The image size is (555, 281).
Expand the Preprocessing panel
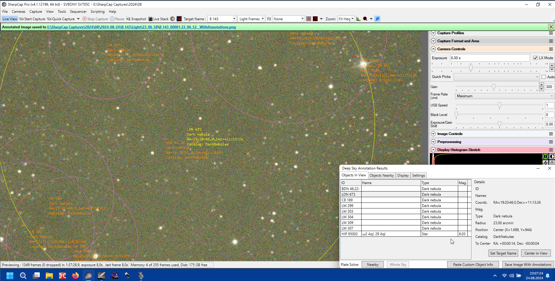(433, 142)
